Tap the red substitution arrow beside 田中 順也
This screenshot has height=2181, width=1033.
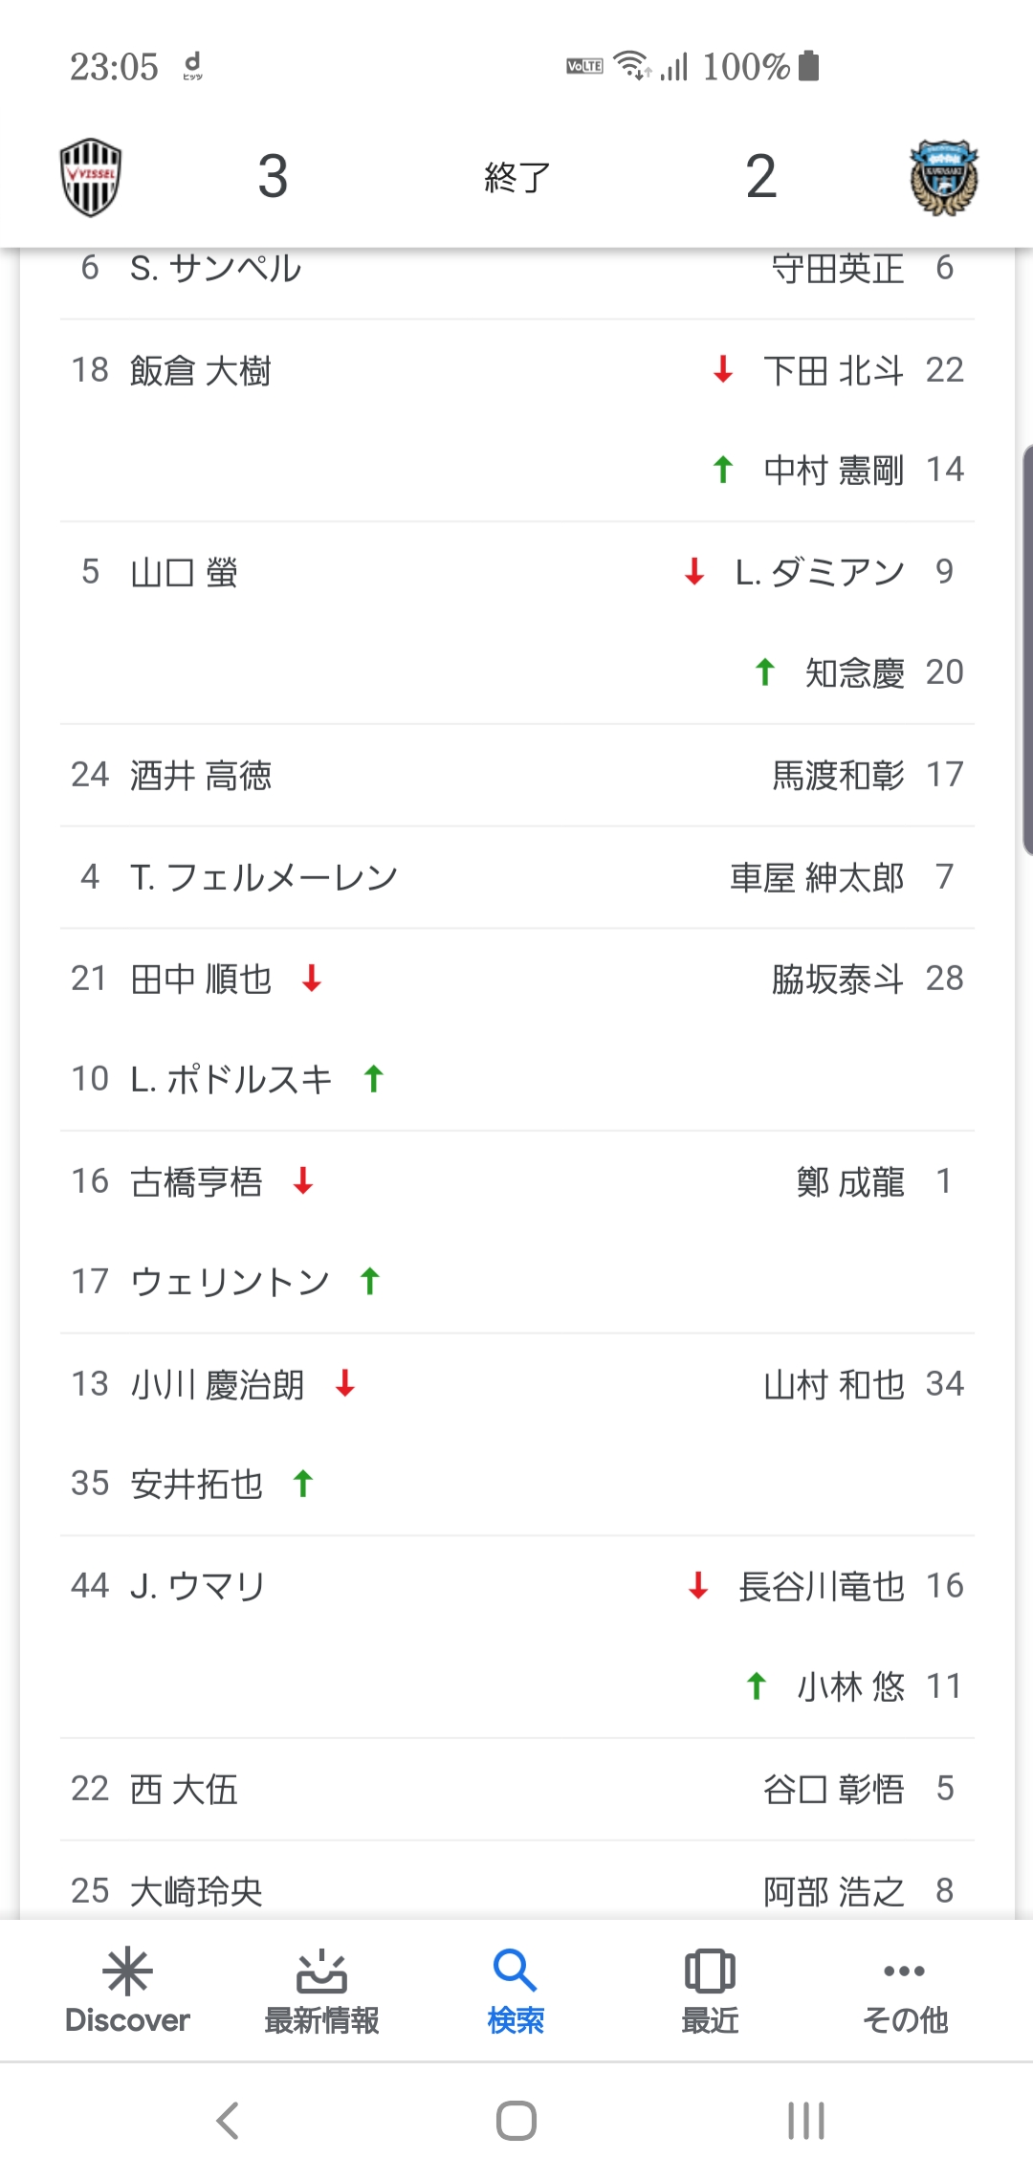(312, 979)
